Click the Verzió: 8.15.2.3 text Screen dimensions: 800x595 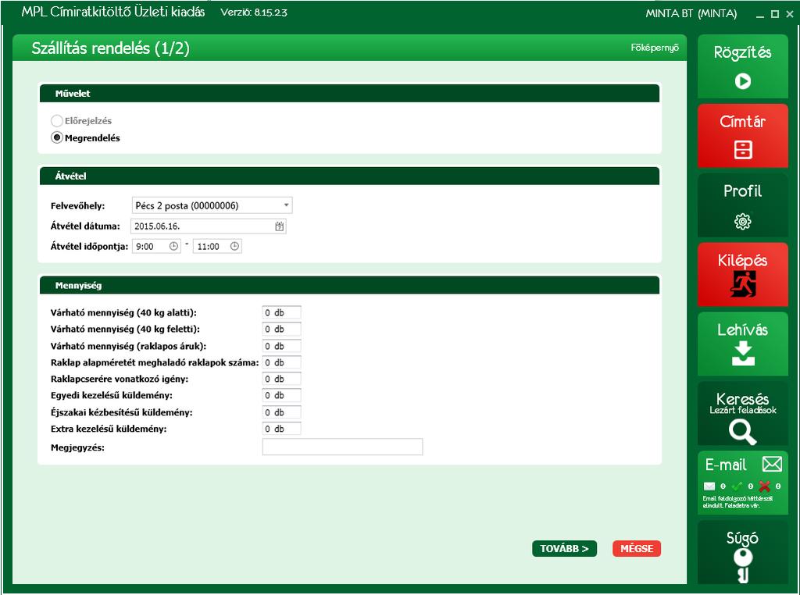(254, 12)
